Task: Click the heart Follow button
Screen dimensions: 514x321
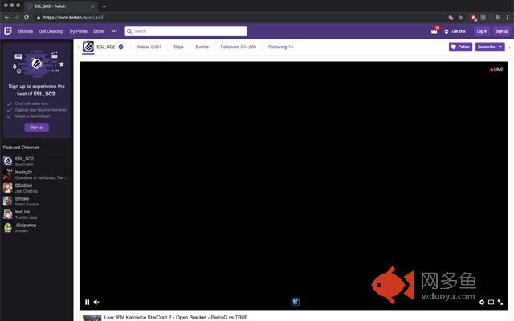Action: click(460, 47)
